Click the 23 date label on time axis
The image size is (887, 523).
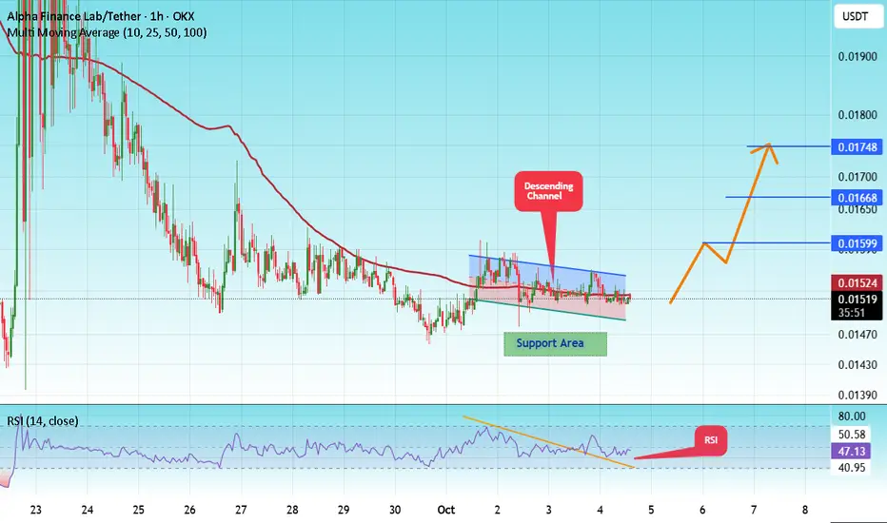[35, 510]
